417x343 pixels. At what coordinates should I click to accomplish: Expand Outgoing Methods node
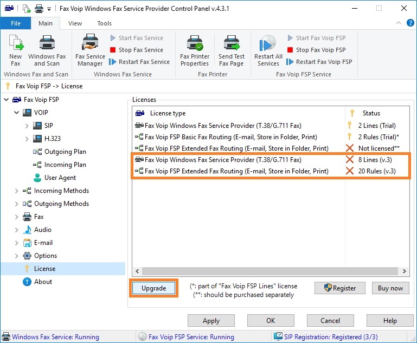16,204
